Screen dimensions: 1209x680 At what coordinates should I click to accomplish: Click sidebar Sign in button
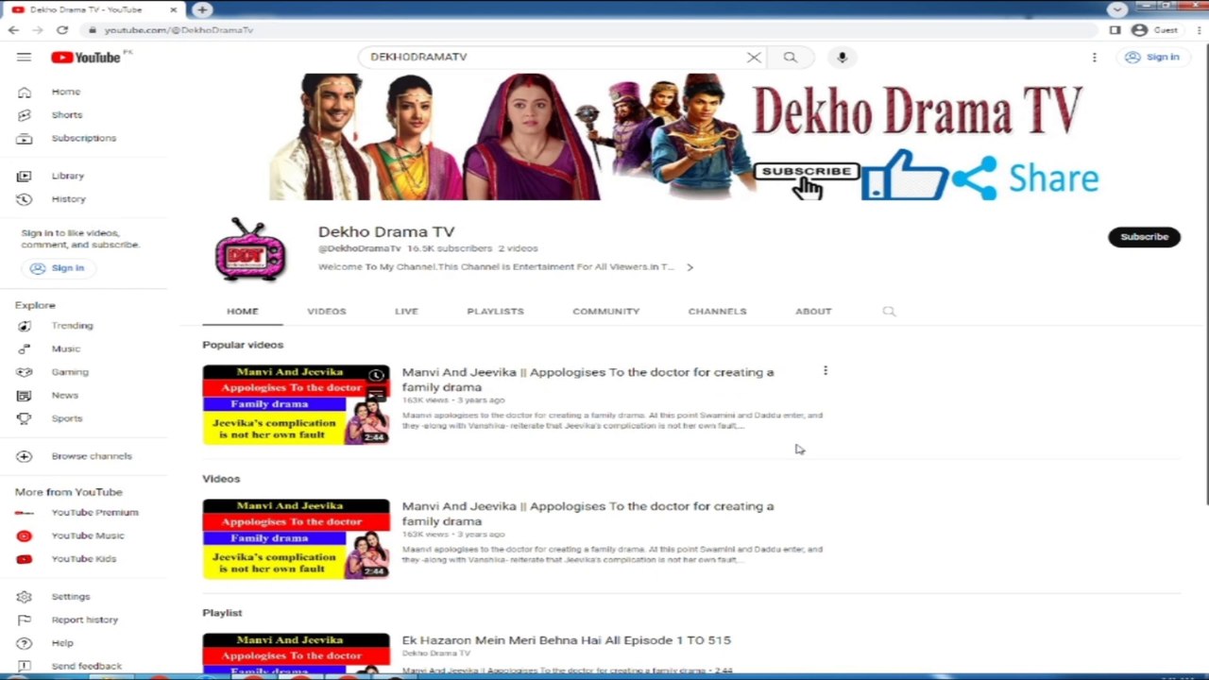coord(57,268)
